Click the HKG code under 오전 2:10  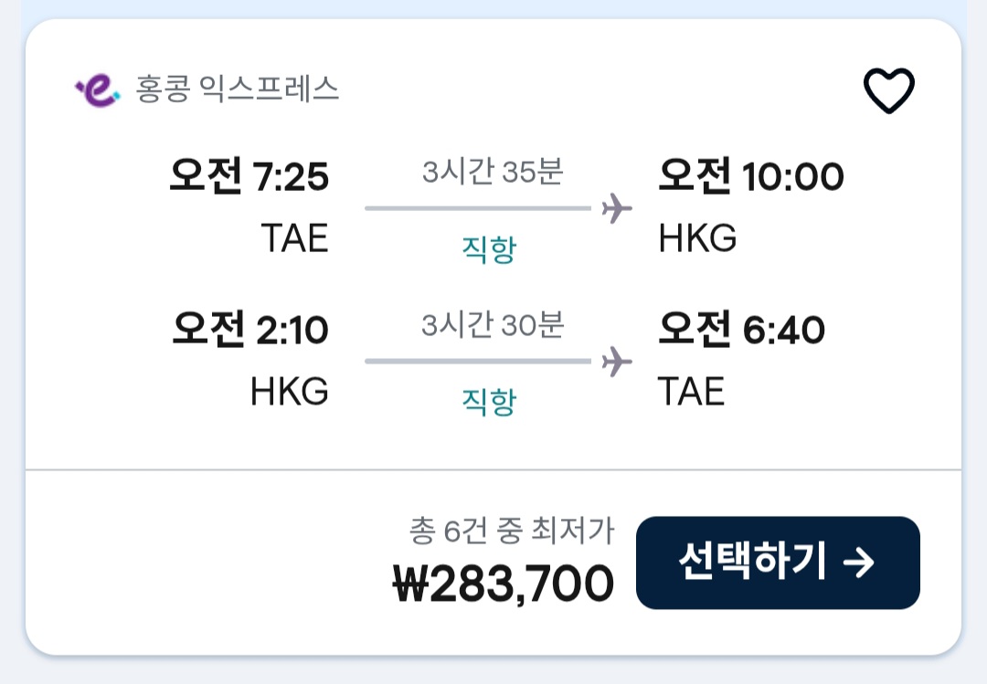point(289,392)
